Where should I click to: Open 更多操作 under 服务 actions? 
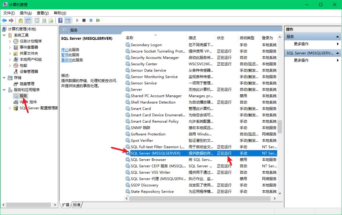pos(312,44)
